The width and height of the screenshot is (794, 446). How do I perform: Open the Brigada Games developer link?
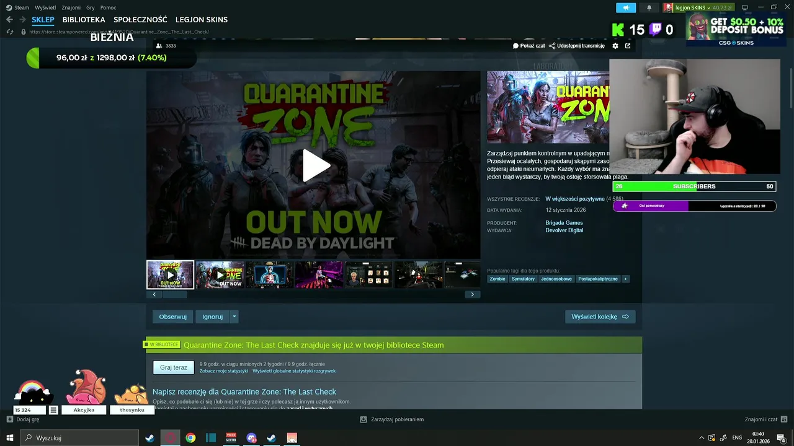click(564, 223)
